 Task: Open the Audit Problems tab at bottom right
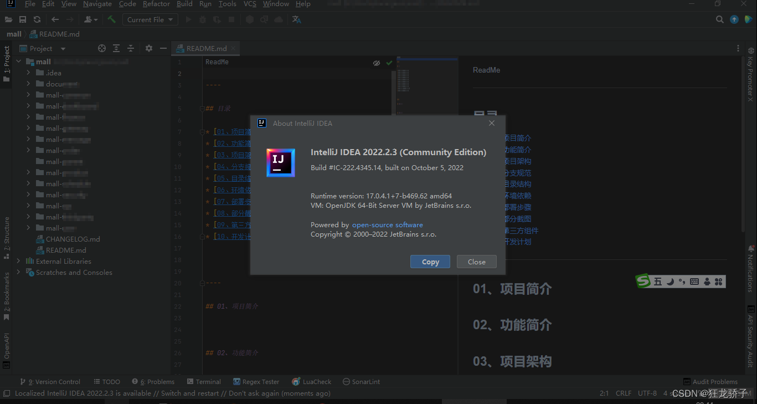[x=710, y=382]
